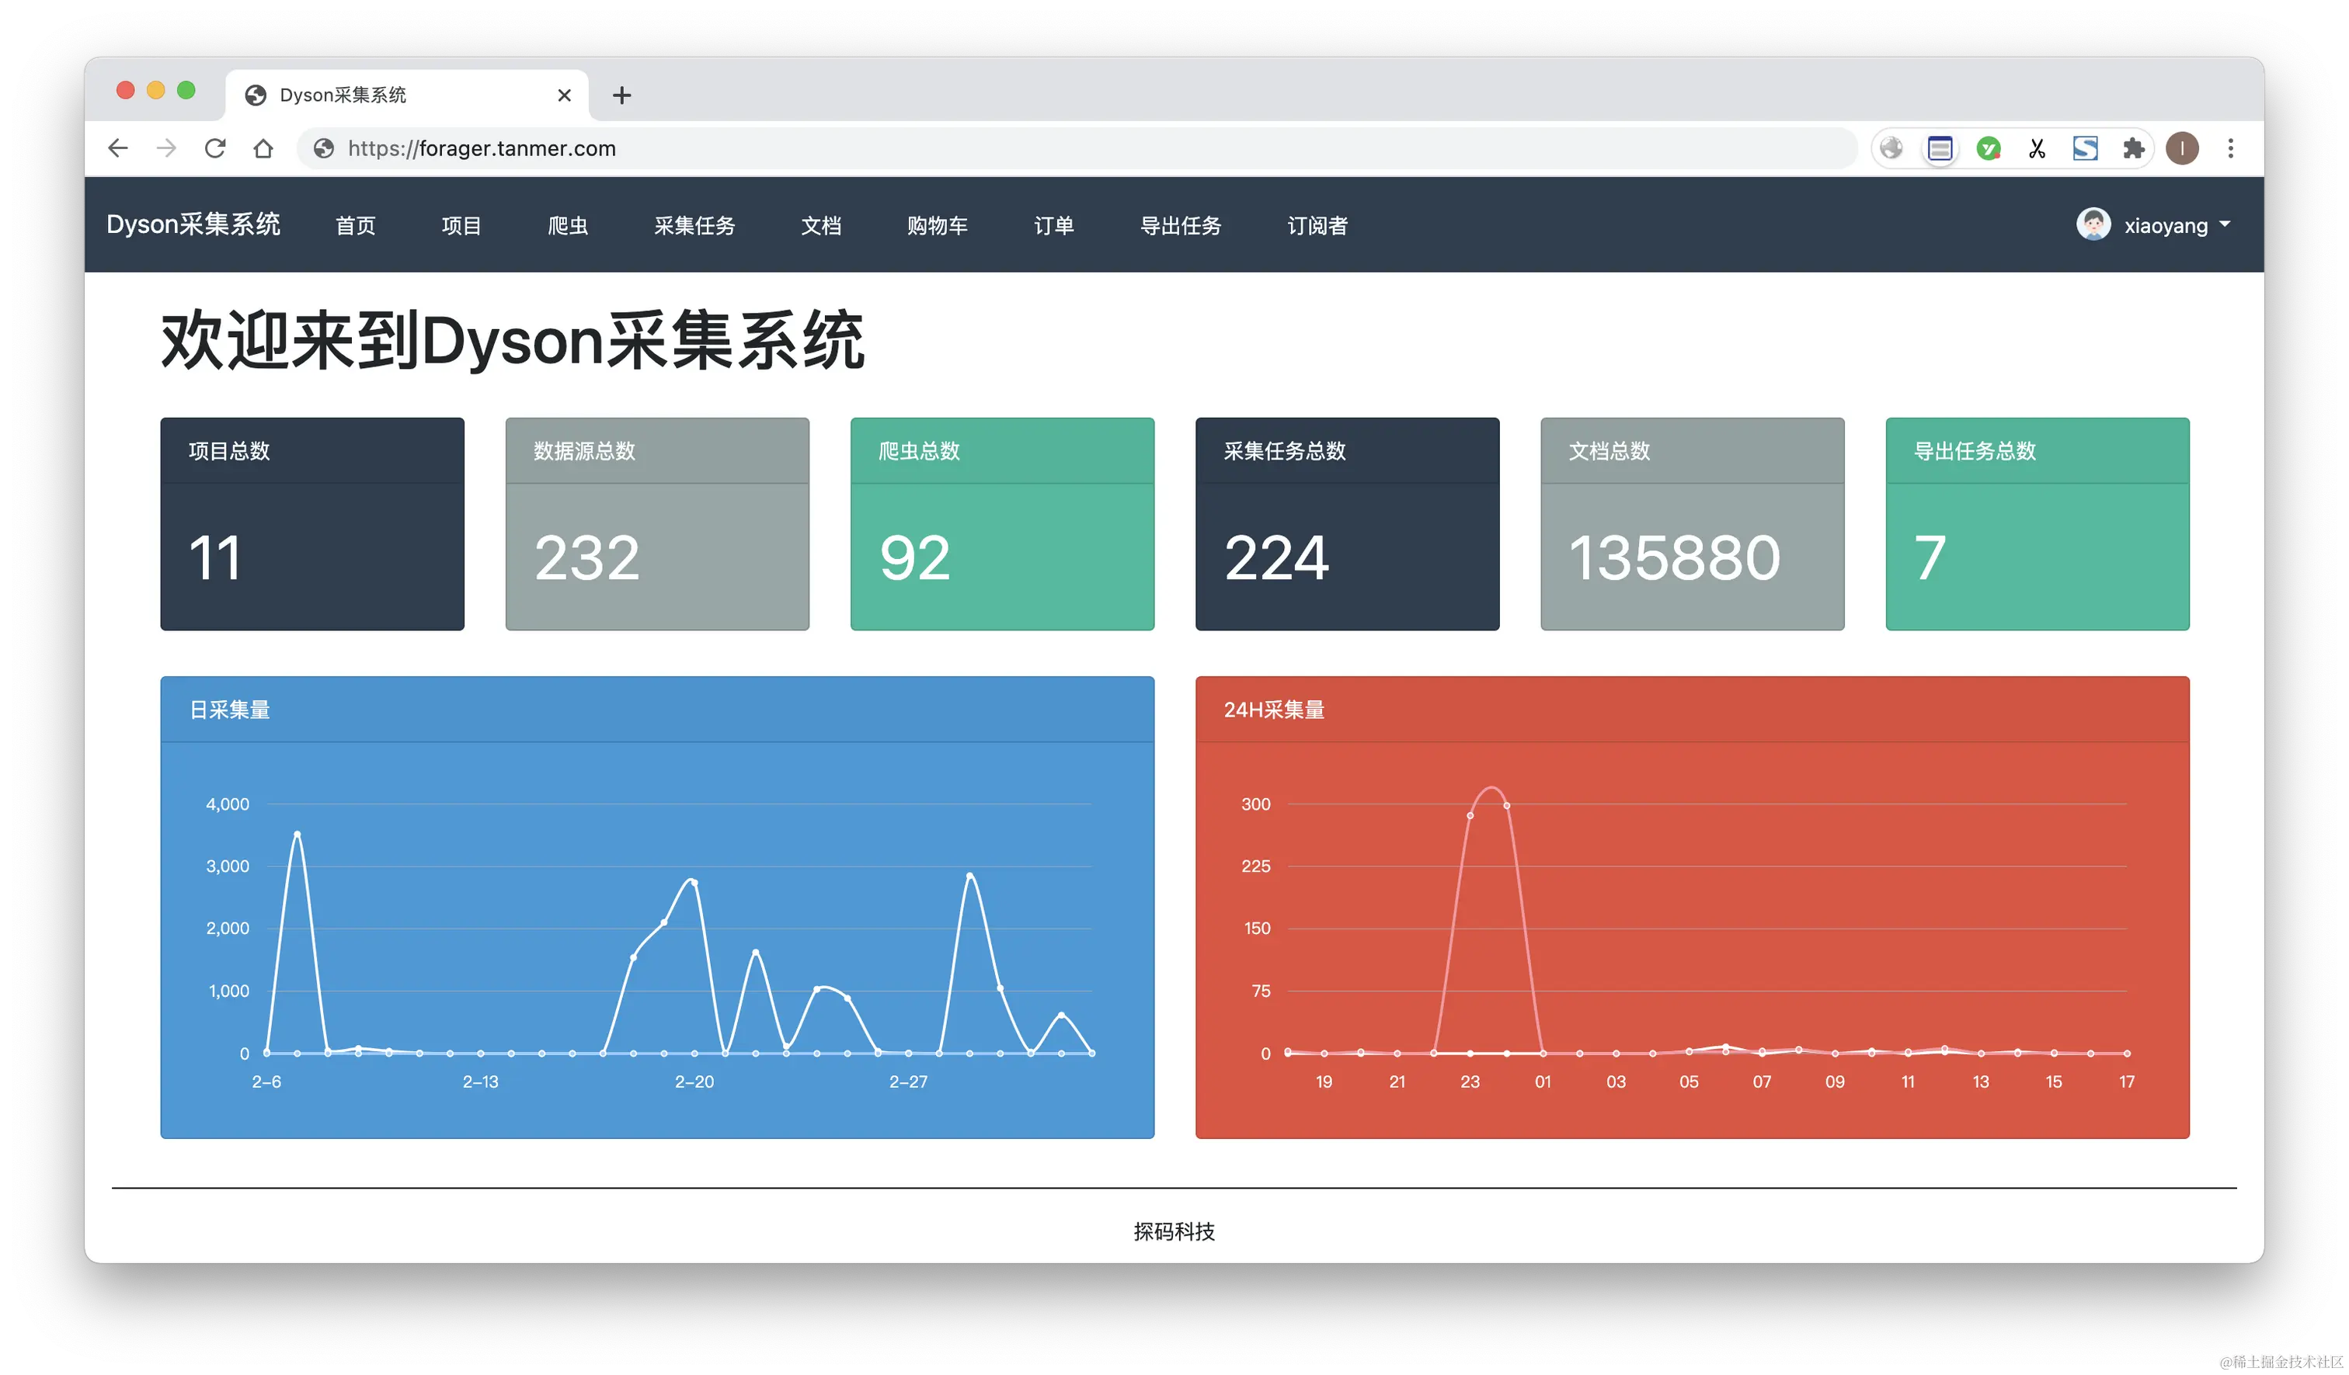Screen dimensions: 2349x1375
Task: Go to the 采集任务 nav item
Action: point(694,225)
